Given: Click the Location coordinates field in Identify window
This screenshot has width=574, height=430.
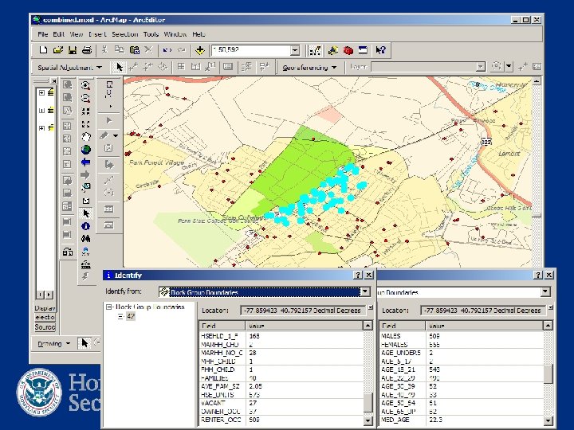Looking at the screenshot, I should (x=303, y=311).
